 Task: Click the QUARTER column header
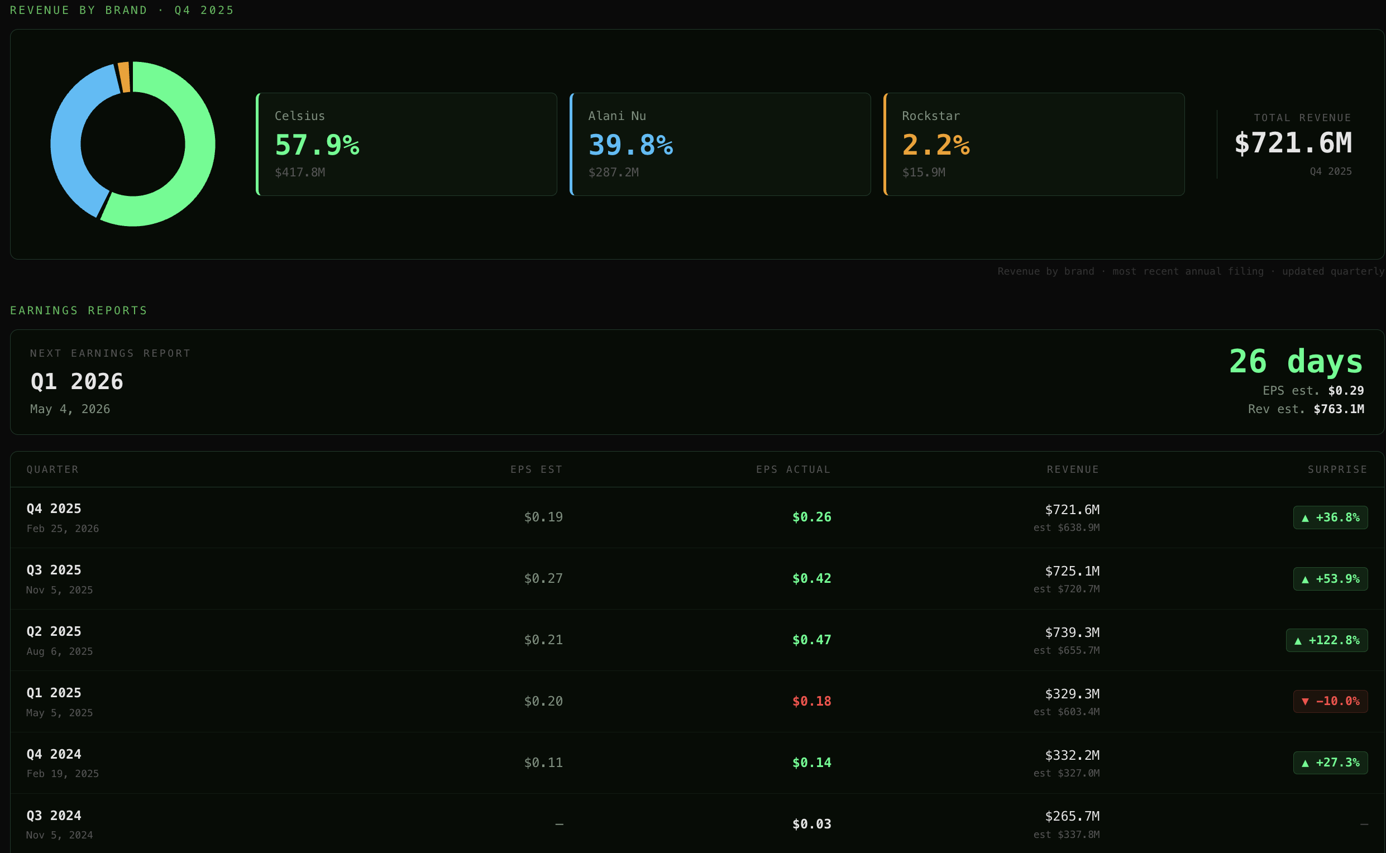[52, 469]
